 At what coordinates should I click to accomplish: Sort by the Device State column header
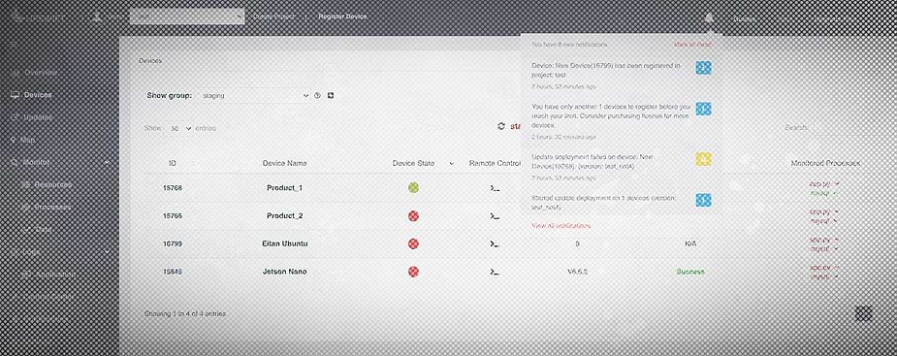pos(414,163)
